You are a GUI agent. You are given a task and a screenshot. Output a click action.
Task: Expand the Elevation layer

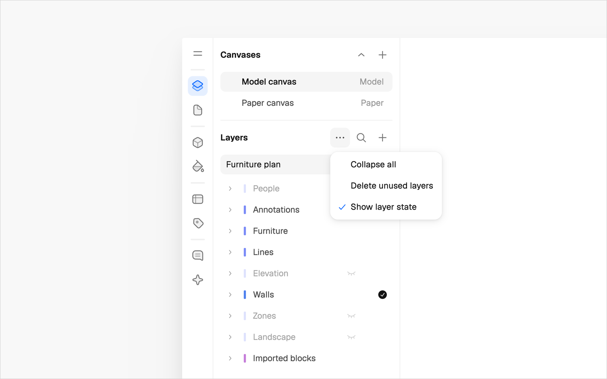click(x=230, y=274)
